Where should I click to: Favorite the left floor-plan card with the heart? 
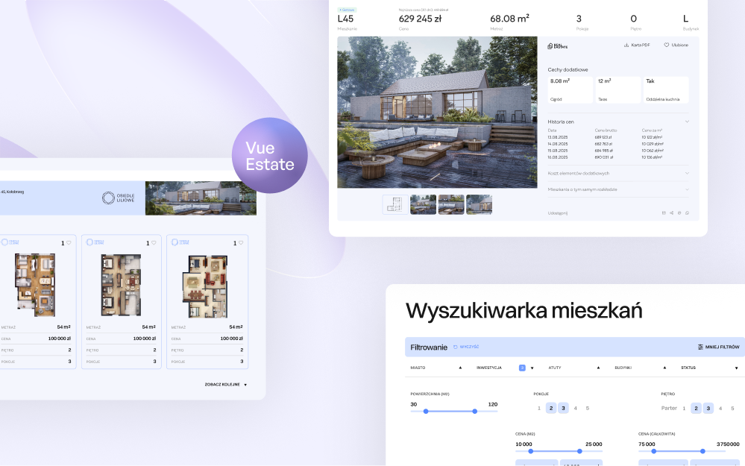click(x=69, y=243)
